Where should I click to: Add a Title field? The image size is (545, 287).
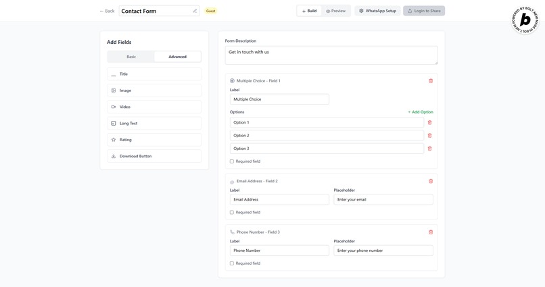click(154, 74)
